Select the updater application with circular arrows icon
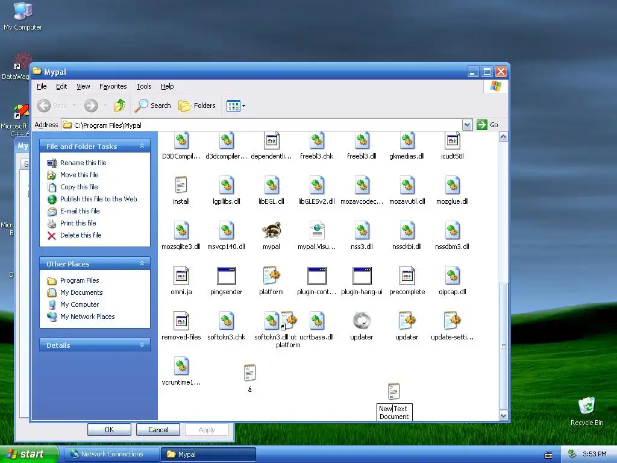 pyautogui.click(x=362, y=321)
